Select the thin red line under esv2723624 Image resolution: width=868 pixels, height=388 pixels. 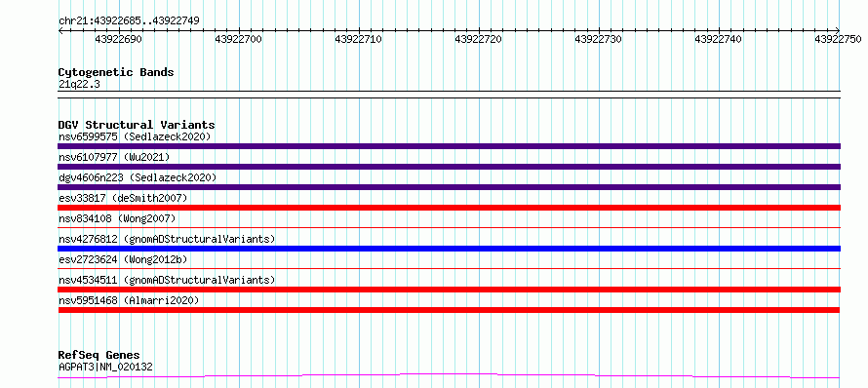pos(449,268)
